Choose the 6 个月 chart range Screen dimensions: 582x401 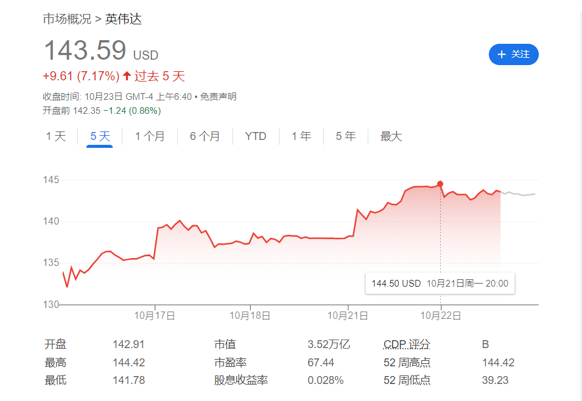[x=205, y=136]
